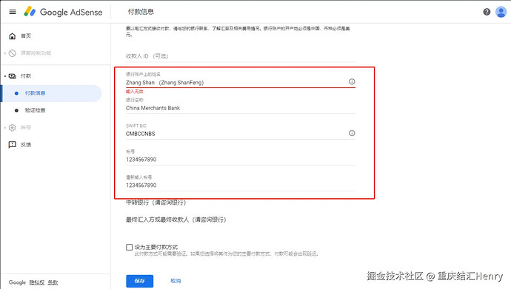The image size is (511, 289).
Task: Open the hamburger main menu
Action: point(13,12)
